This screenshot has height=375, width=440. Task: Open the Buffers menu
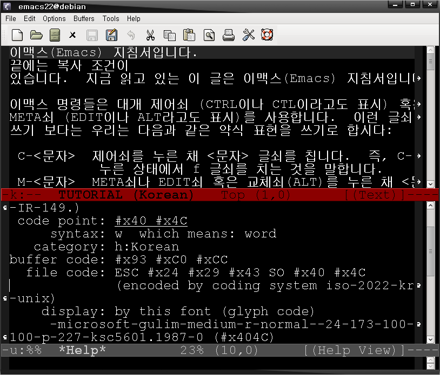[x=84, y=18]
